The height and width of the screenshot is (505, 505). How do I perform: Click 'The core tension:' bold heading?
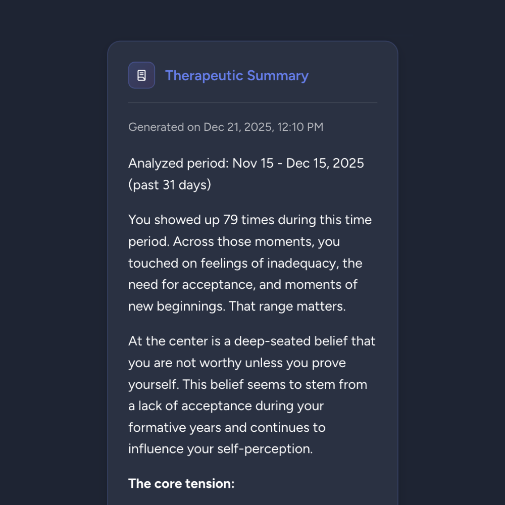[181, 484]
